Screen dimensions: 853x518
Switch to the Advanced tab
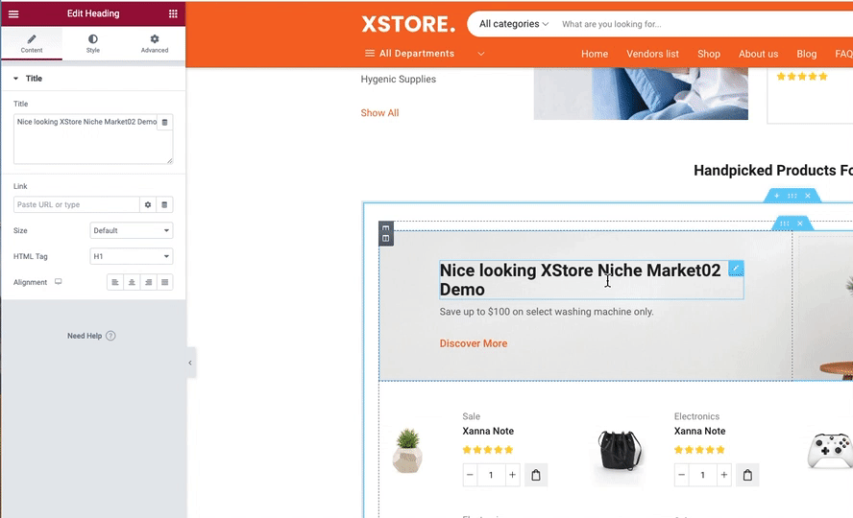click(x=155, y=43)
